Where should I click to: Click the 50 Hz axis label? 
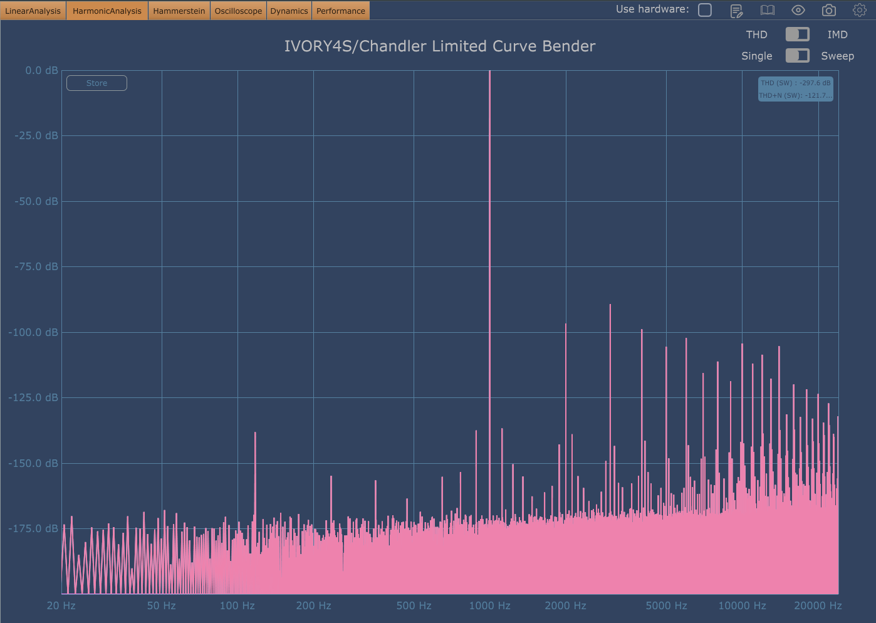tap(161, 606)
